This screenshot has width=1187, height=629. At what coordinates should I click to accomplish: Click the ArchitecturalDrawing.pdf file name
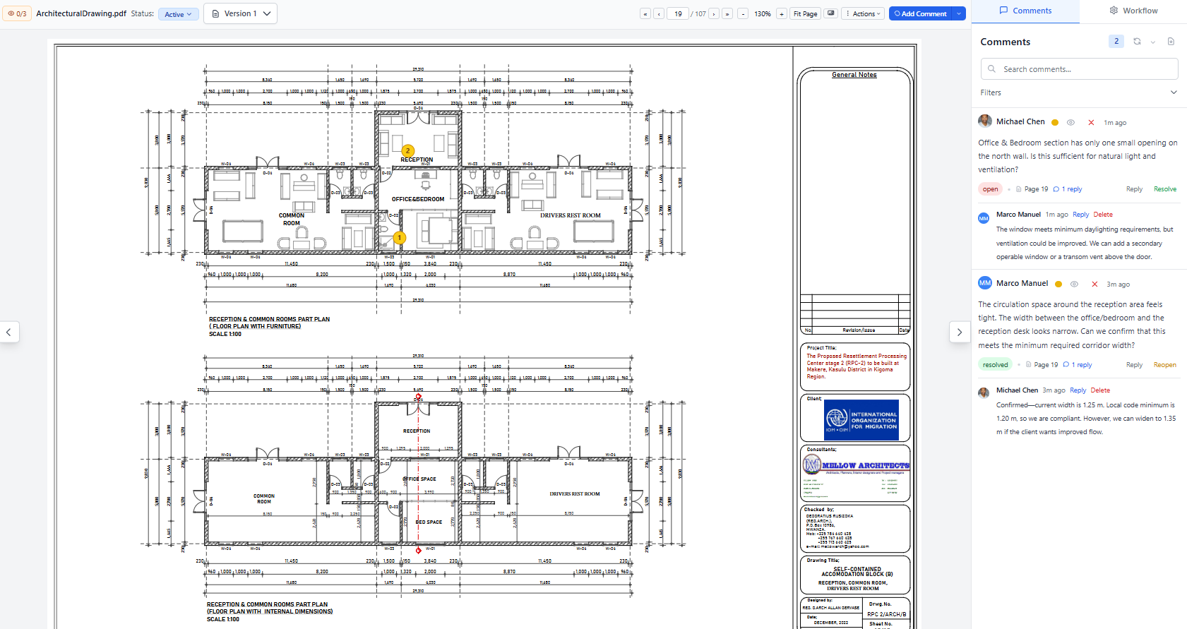(81, 13)
